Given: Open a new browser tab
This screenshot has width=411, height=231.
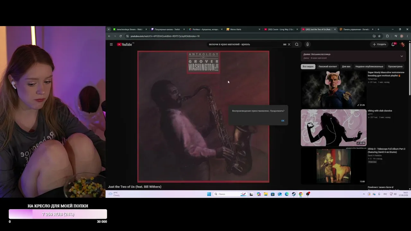Looking at the screenshot, I should [378, 29].
